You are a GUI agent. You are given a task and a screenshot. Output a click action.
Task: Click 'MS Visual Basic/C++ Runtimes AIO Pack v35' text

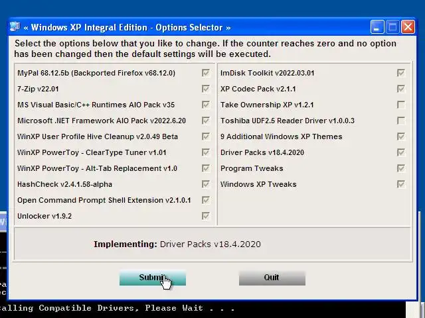[96, 105]
